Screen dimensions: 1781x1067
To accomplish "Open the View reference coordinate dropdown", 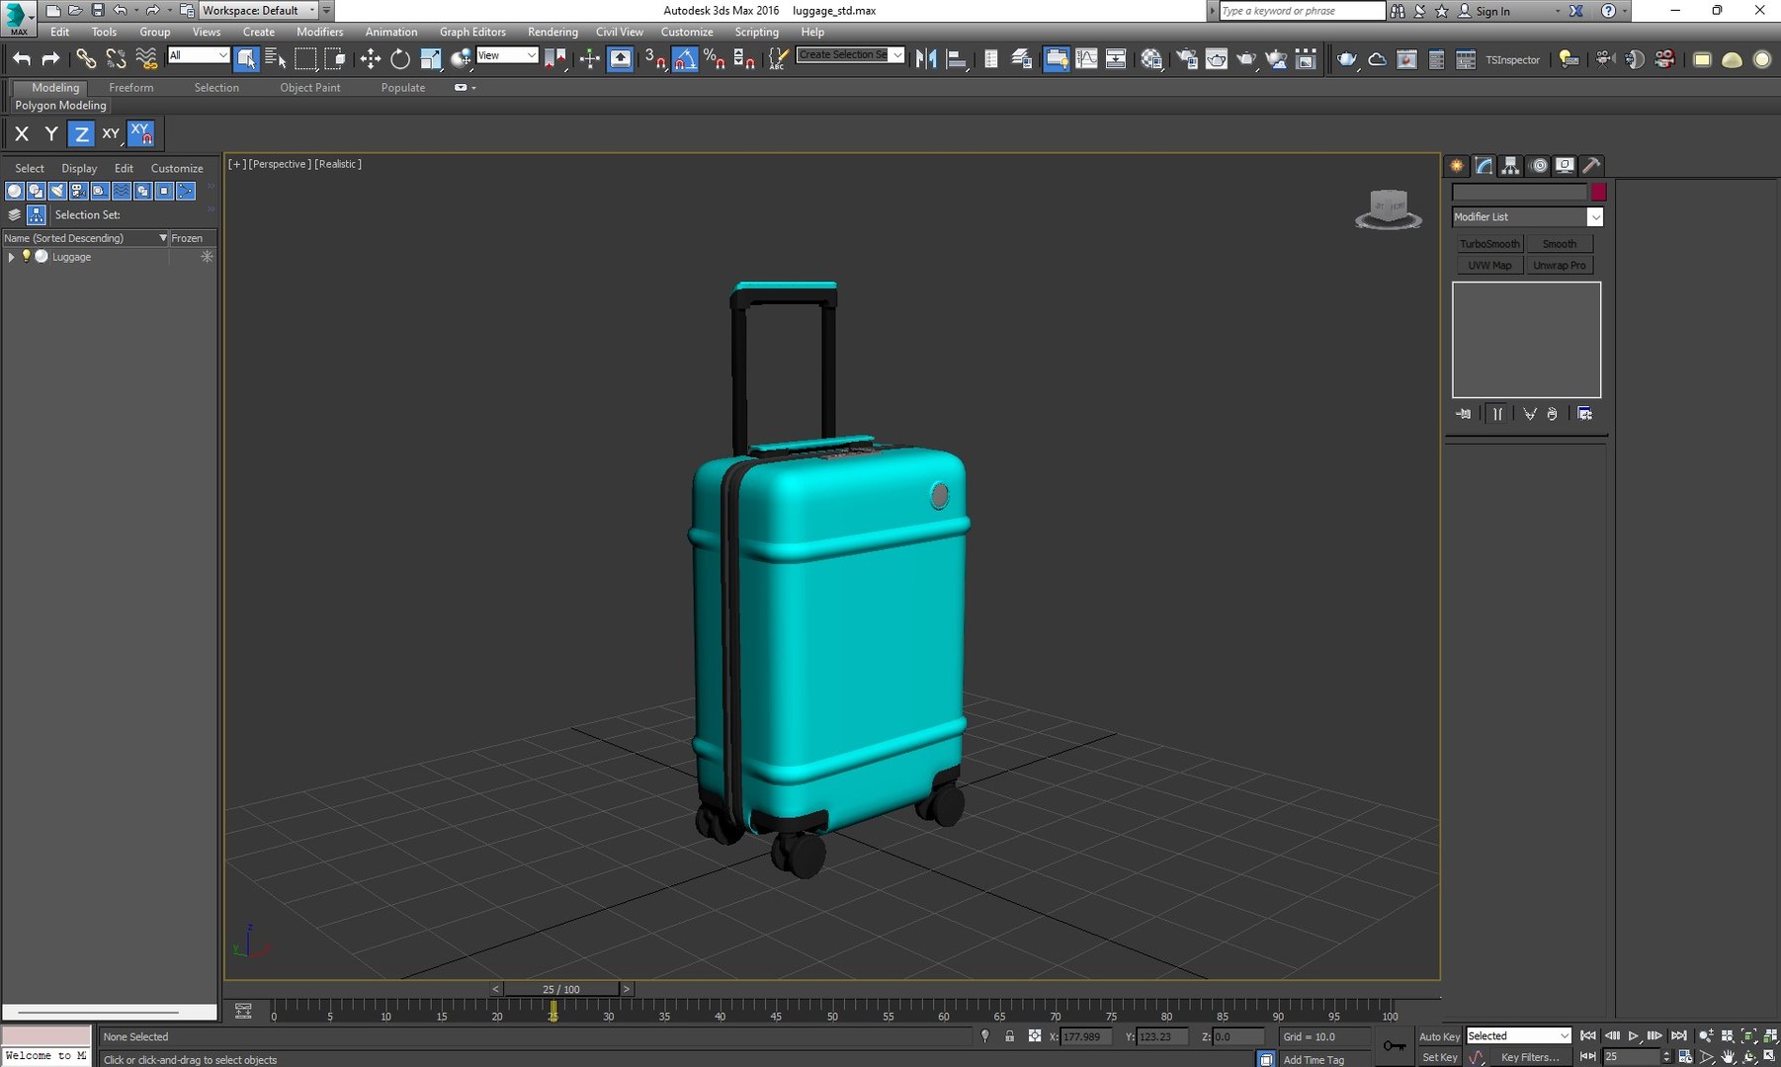I will click(507, 55).
